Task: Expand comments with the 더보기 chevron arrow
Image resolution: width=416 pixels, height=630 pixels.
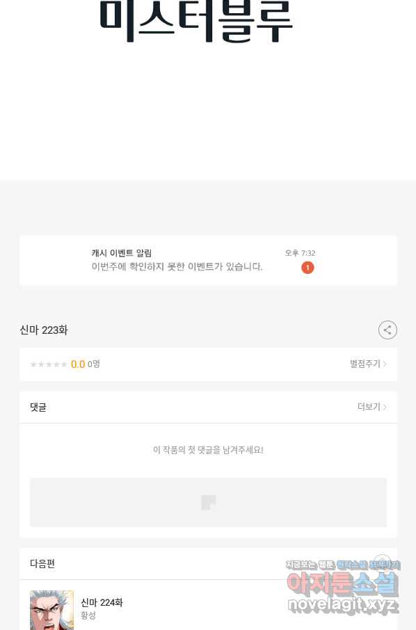Action: pos(385,407)
